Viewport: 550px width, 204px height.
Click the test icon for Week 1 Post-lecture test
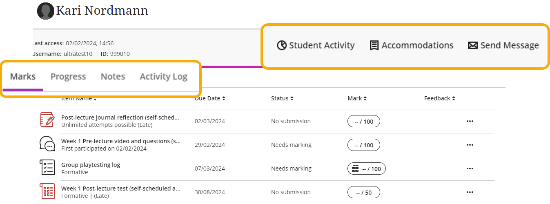coord(47,191)
